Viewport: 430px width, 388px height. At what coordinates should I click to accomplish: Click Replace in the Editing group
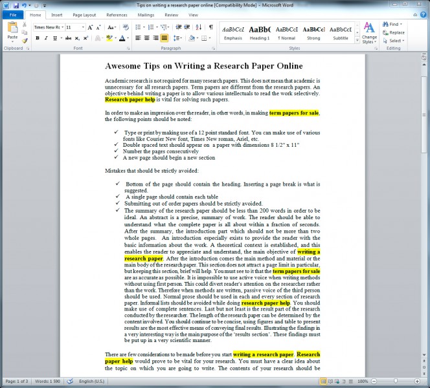(x=394, y=32)
